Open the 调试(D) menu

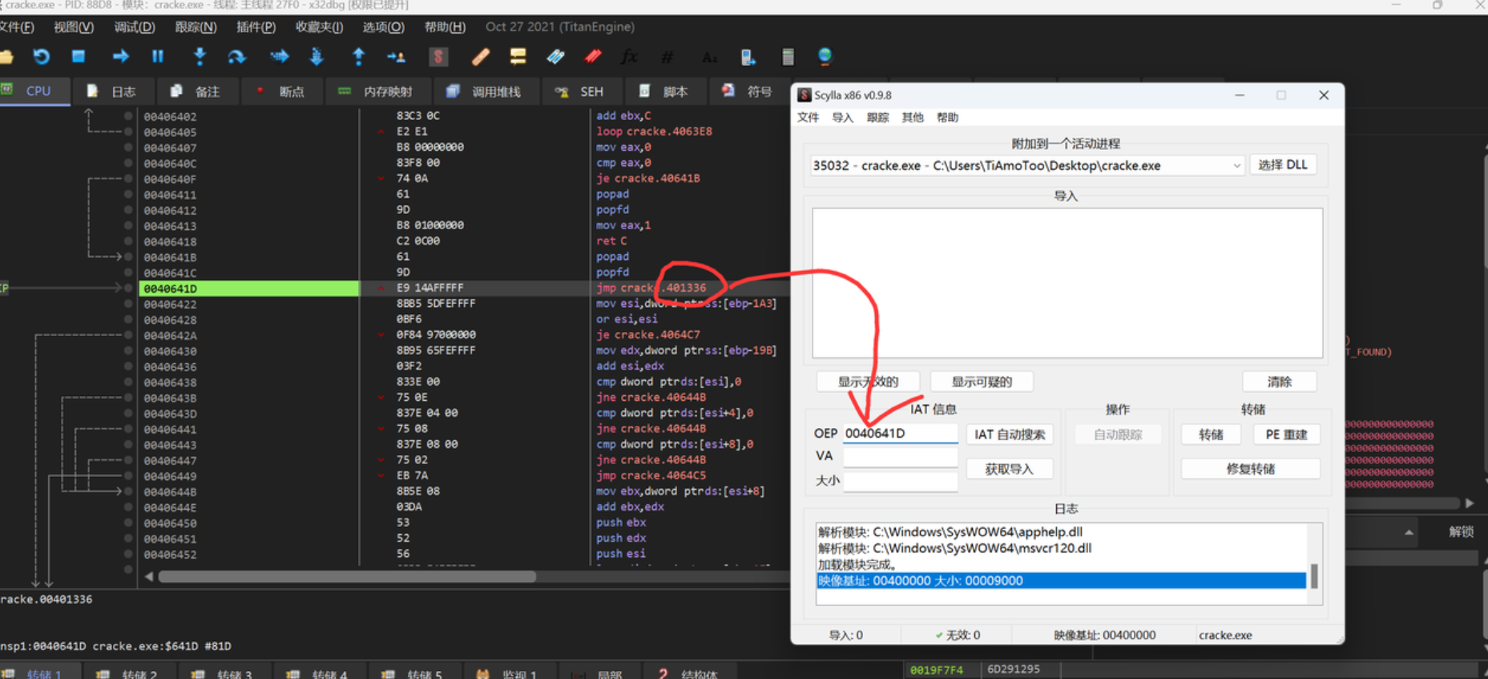coord(134,26)
